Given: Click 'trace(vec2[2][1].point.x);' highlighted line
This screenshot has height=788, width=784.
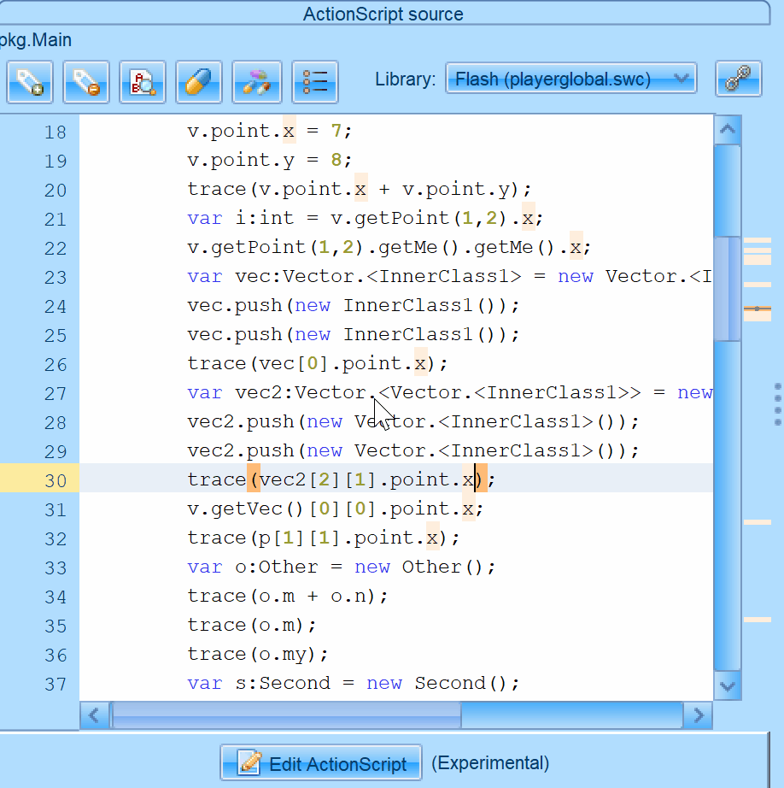Looking at the screenshot, I should click(x=342, y=480).
